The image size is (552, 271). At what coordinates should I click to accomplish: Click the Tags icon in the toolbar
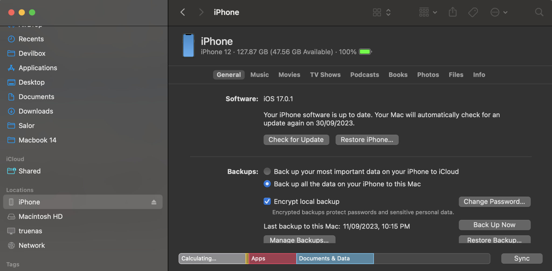pyautogui.click(x=473, y=12)
